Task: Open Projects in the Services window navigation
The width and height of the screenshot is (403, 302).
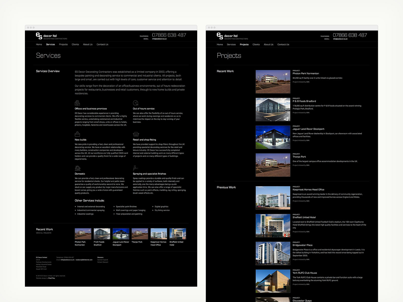Action: pyautogui.click(x=63, y=45)
